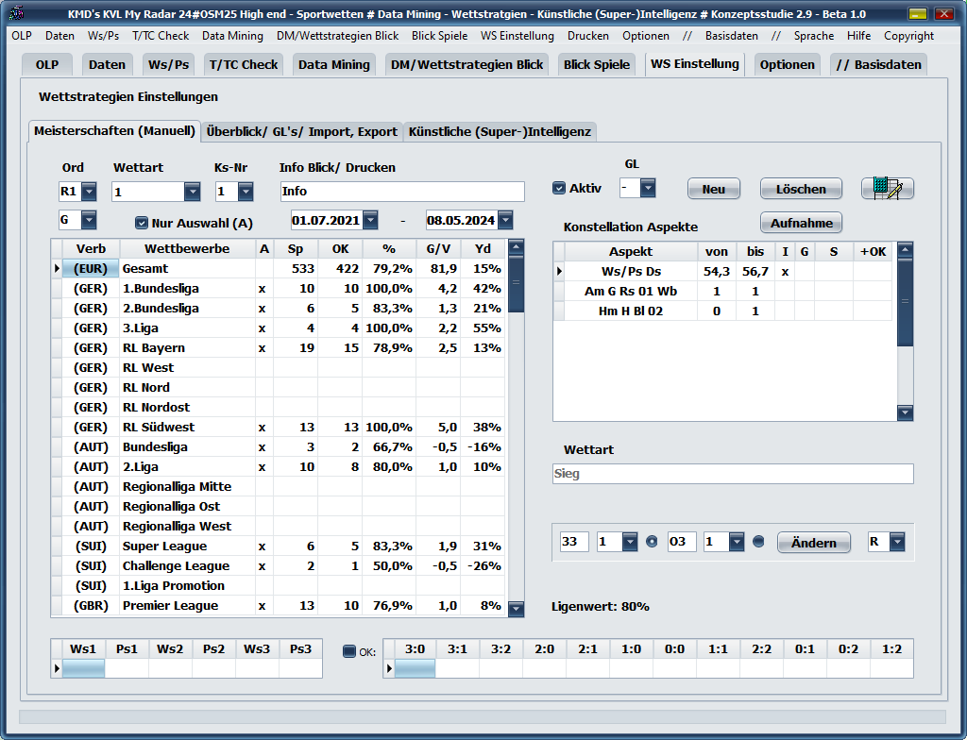Click row pointer arrow beside Gesamt
The height and width of the screenshot is (740, 967).
click(57, 269)
